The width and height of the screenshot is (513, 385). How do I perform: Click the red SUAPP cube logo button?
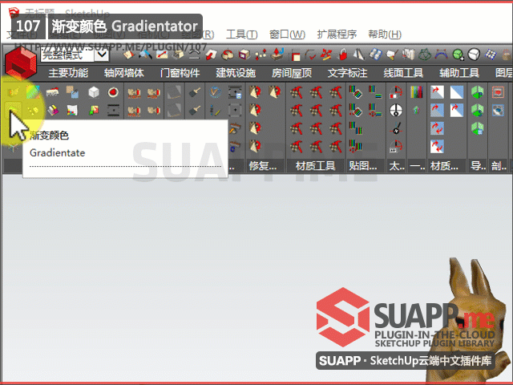pos(21,63)
